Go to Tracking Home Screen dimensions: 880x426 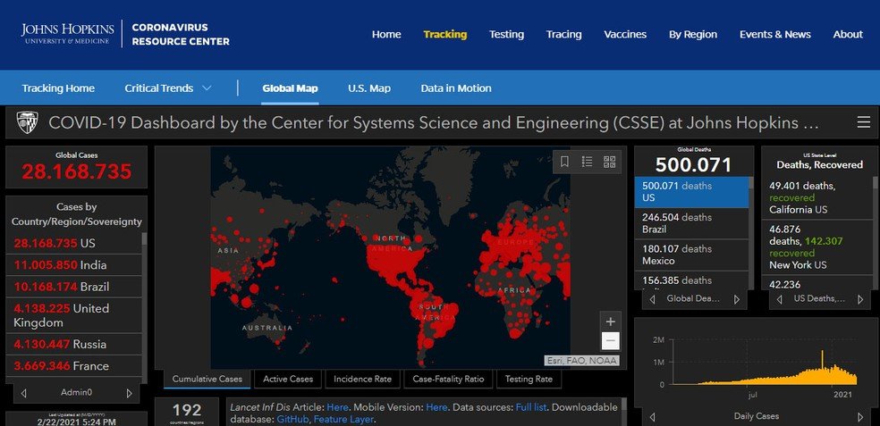(x=58, y=88)
